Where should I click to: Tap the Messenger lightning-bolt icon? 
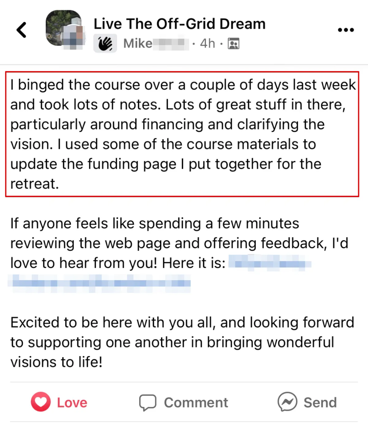[x=287, y=402]
